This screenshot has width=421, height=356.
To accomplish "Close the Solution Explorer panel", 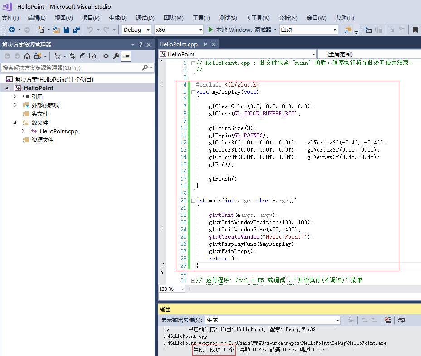I will (x=149, y=45).
